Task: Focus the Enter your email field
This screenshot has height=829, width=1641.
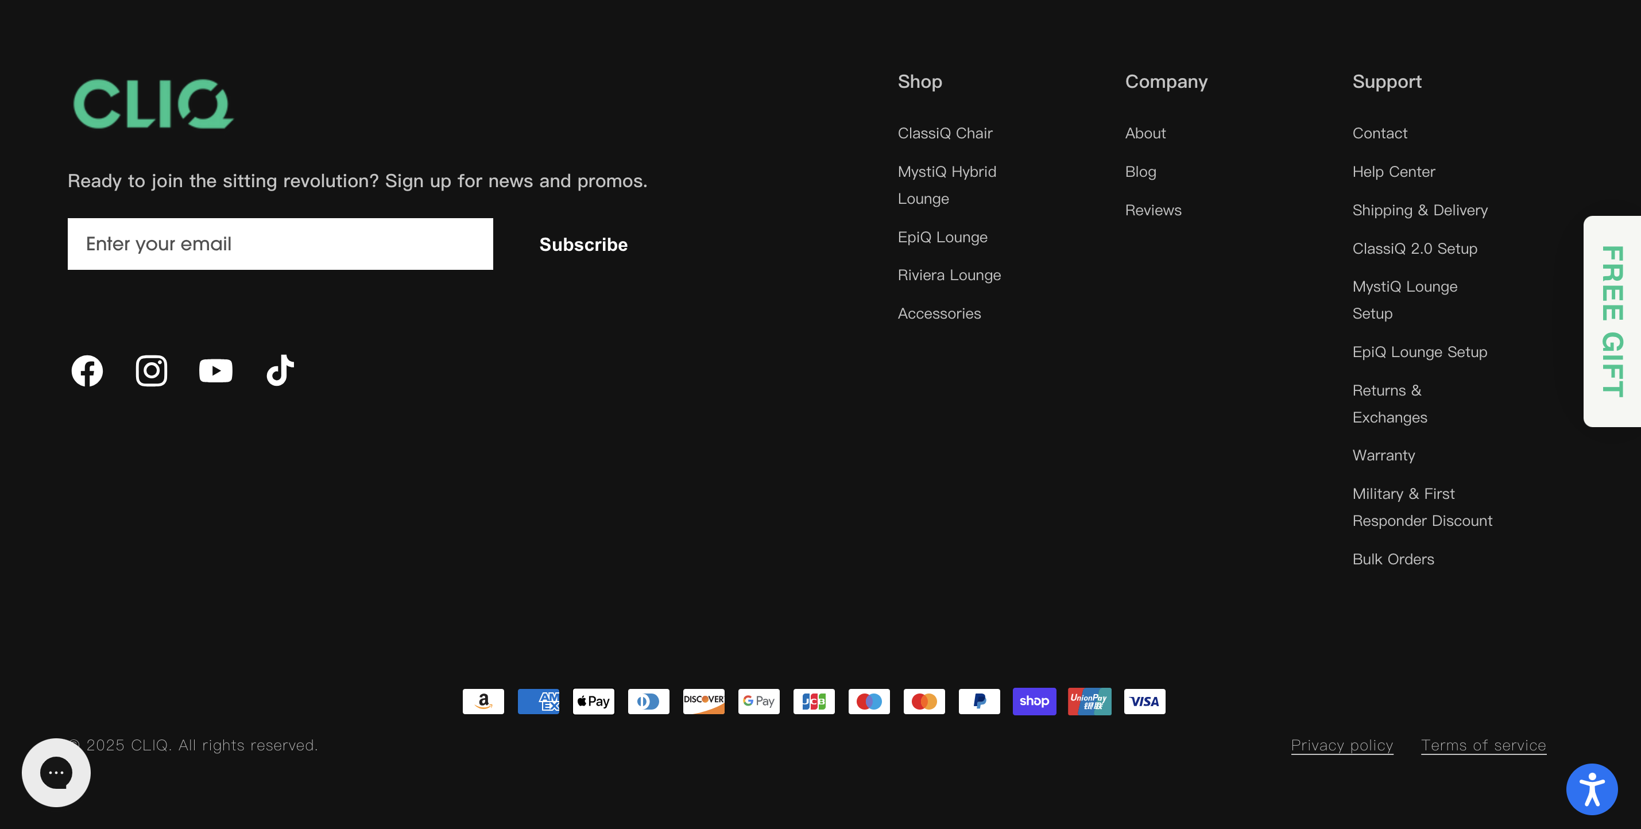Action: (280, 244)
